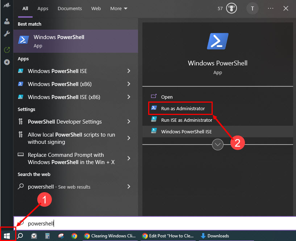Click into the powershell search box
The width and height of the screenshot is (296, 241).
click(x=145, y=224)
